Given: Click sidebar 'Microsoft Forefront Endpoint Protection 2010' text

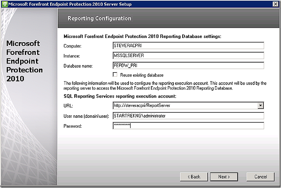Looking at the screenshot, I should [24, 61].
